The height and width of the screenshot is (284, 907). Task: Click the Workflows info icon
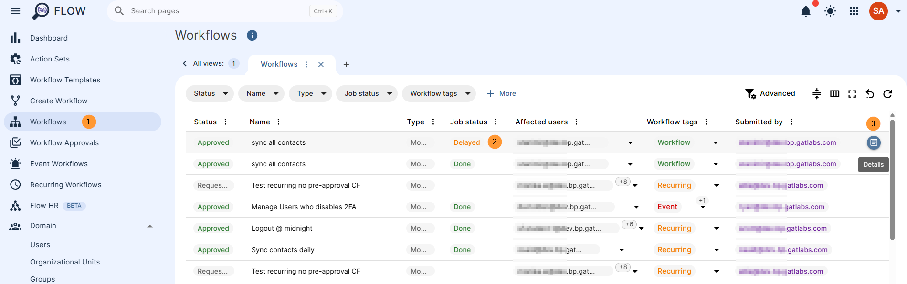point(252,35)
